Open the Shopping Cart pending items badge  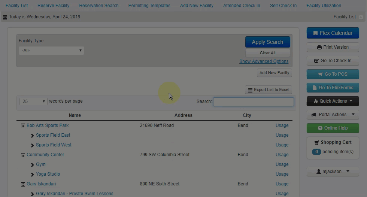(x=316, y=152)
